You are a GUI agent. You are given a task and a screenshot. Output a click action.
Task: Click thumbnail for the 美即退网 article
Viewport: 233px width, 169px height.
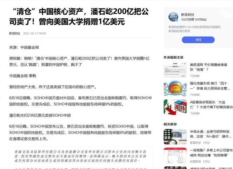tap(175, 70)
